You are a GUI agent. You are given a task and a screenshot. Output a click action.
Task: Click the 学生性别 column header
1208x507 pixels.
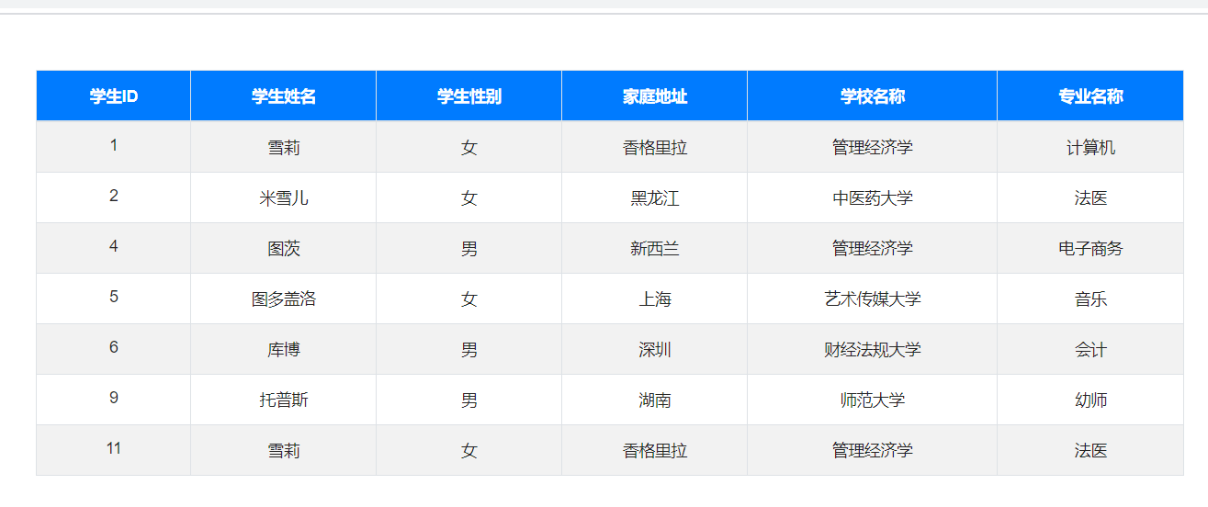point(469,96)
